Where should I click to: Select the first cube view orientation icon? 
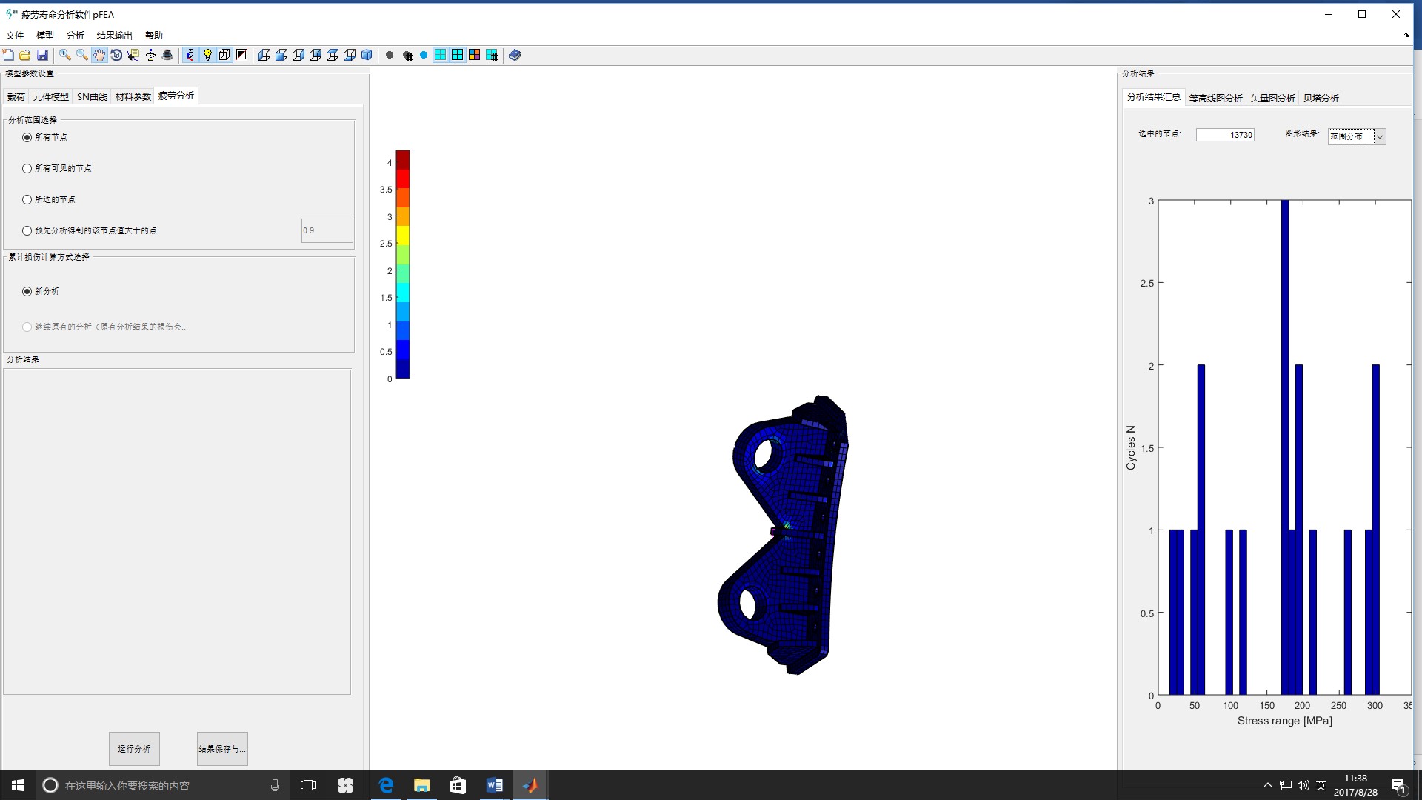(x=264, y=55)
